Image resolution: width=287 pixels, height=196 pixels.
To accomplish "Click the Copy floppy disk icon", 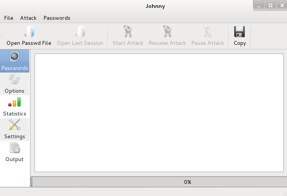I will click(239, 32).
